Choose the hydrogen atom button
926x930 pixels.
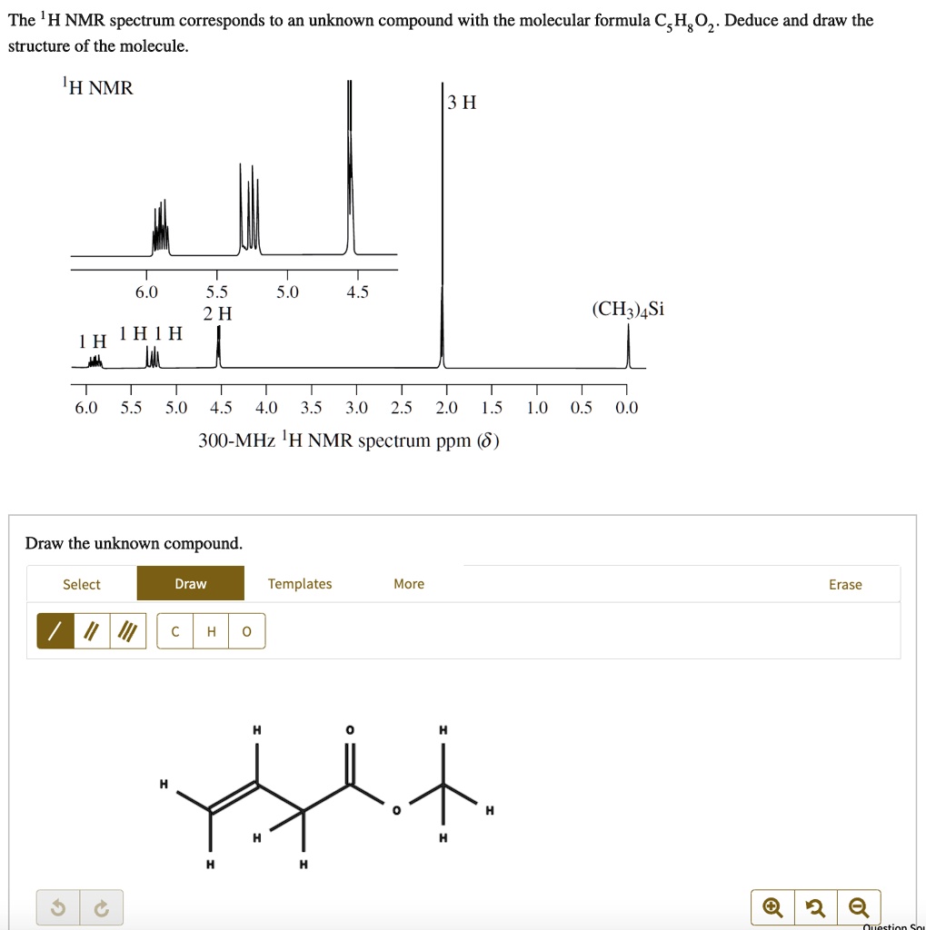point(211,632)
